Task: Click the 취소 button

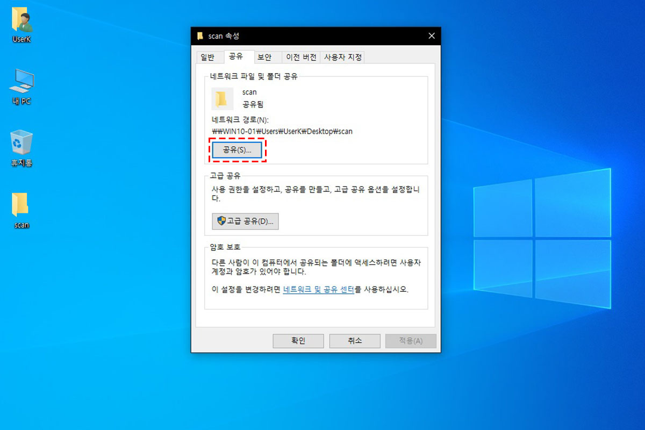Action: click(x=355, y=341)
